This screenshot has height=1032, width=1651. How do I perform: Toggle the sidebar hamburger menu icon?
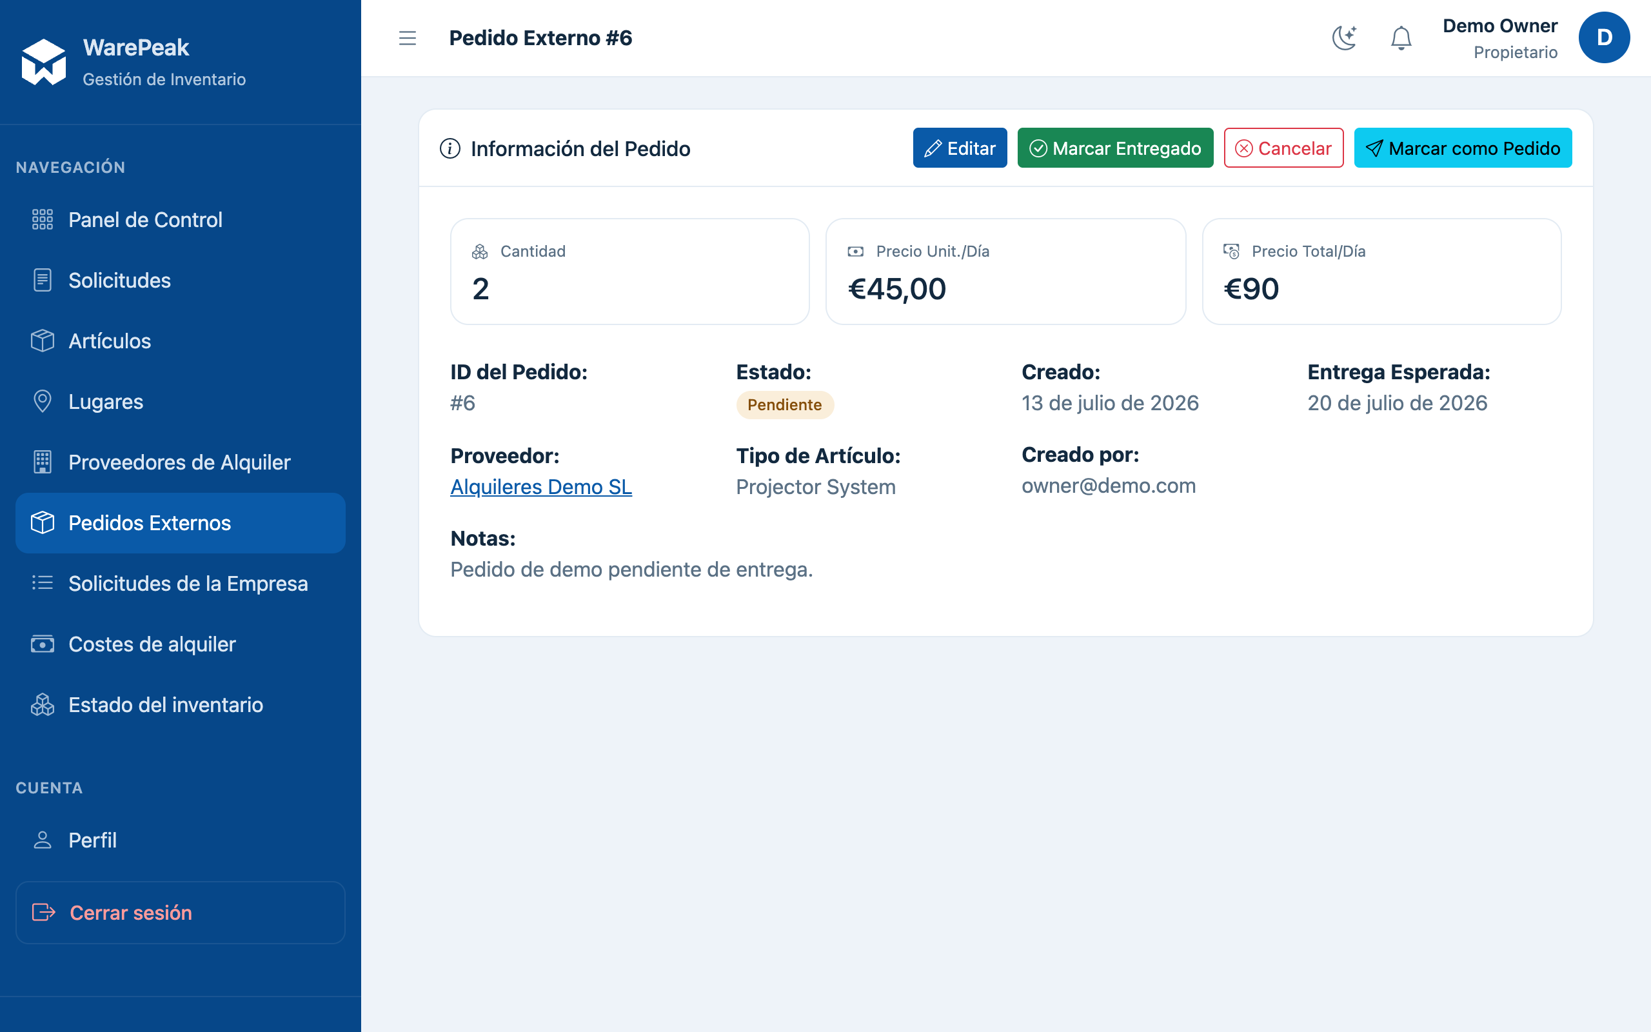(x=408, y=38)
